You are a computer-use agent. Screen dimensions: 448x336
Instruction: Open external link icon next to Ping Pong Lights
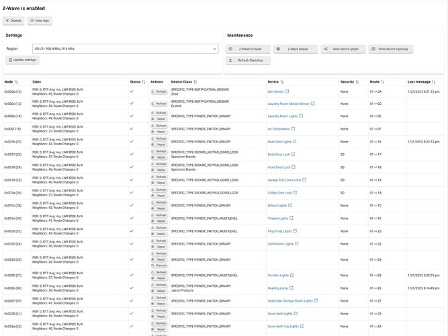point(295,231)
